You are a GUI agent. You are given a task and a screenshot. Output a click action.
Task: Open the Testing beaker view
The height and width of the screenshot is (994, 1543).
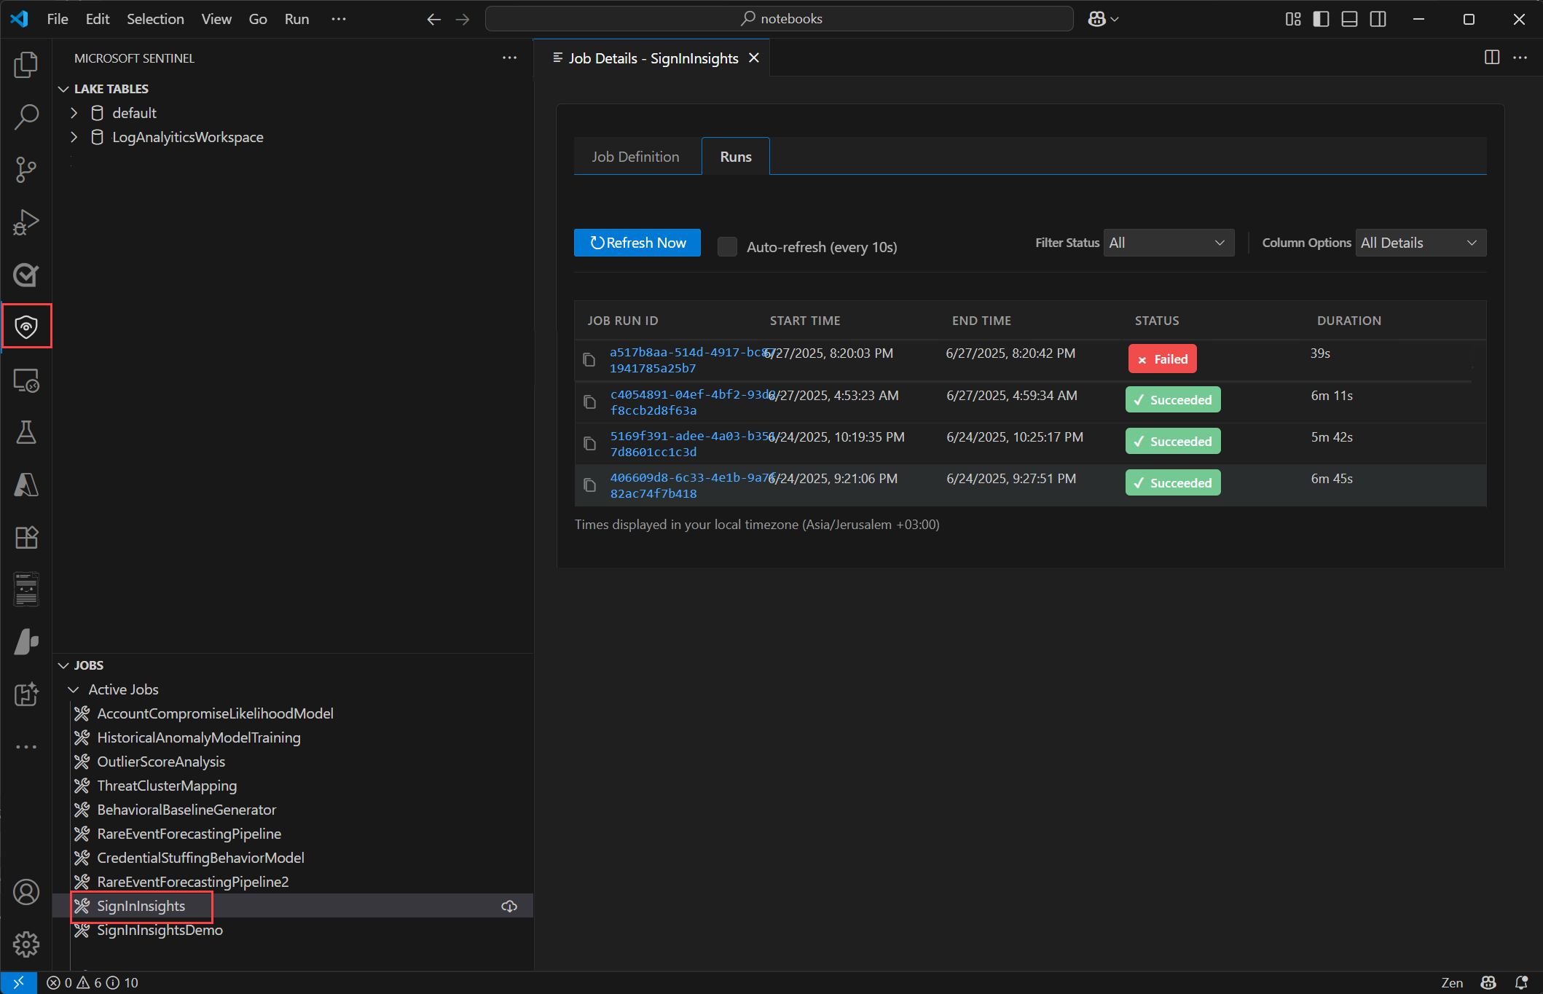26,432
